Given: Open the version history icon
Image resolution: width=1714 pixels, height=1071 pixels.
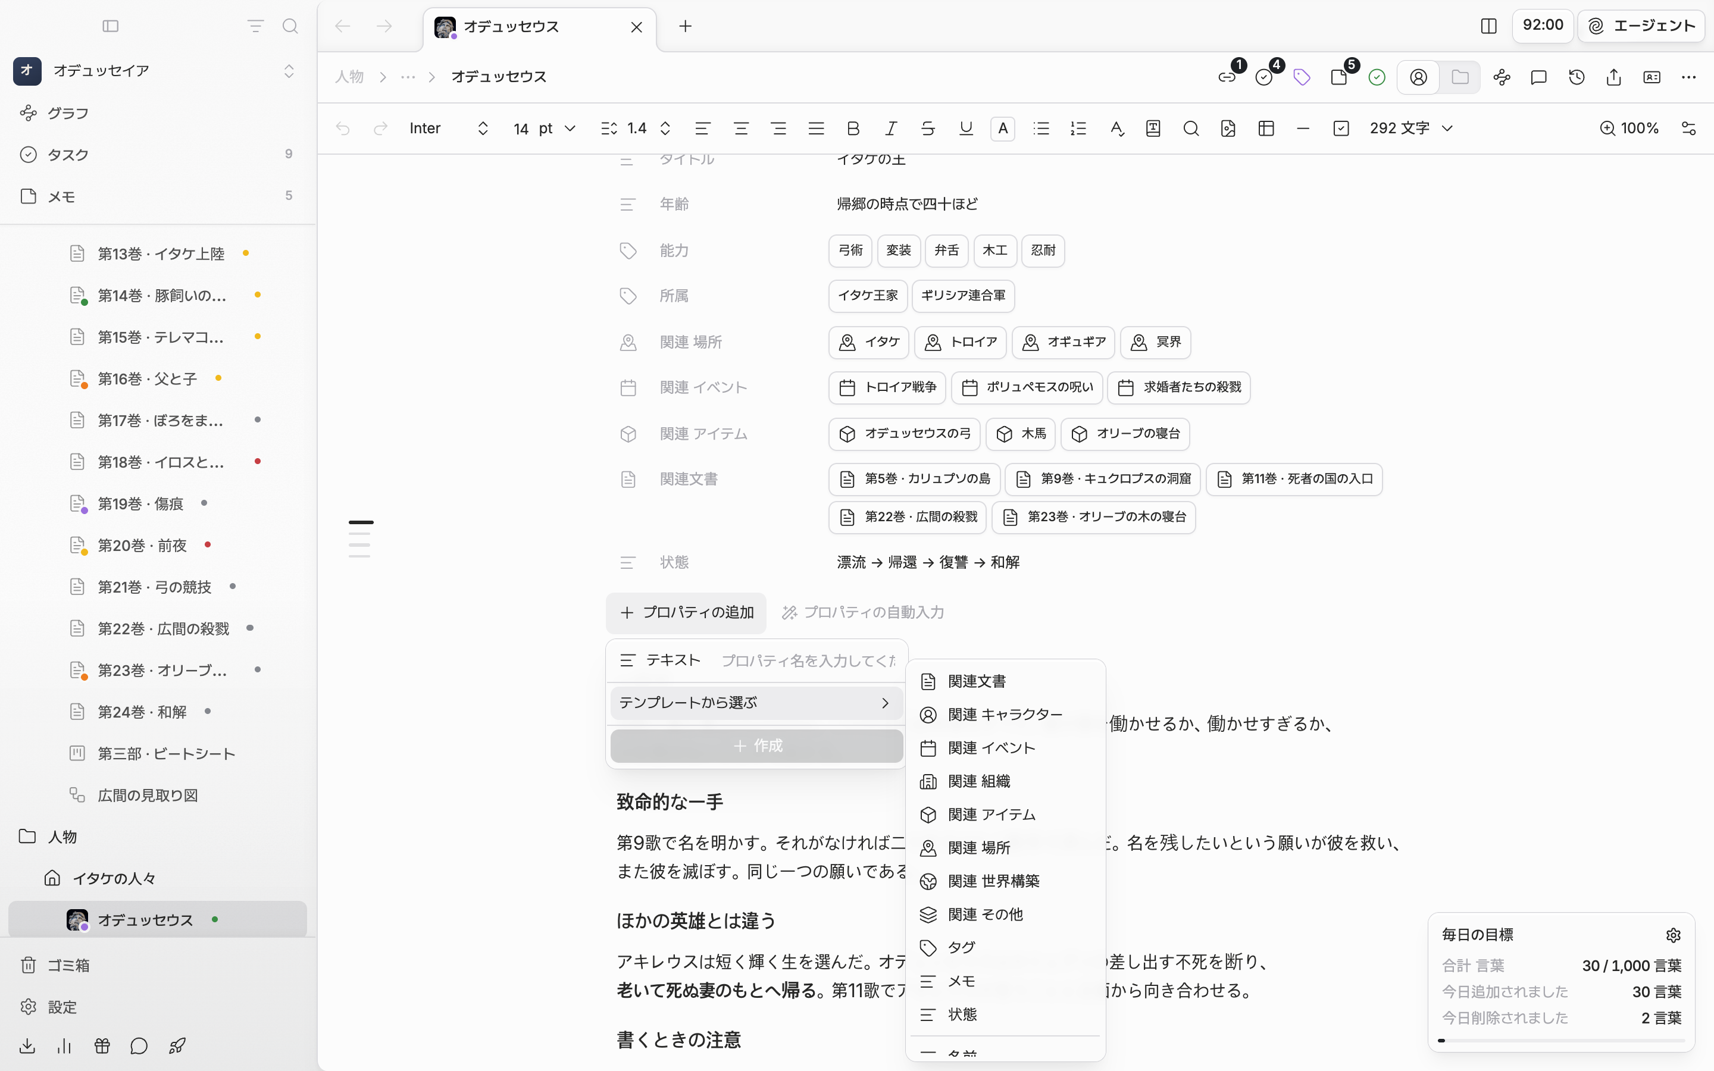Looking at the screenshot, I should 1577,77.
